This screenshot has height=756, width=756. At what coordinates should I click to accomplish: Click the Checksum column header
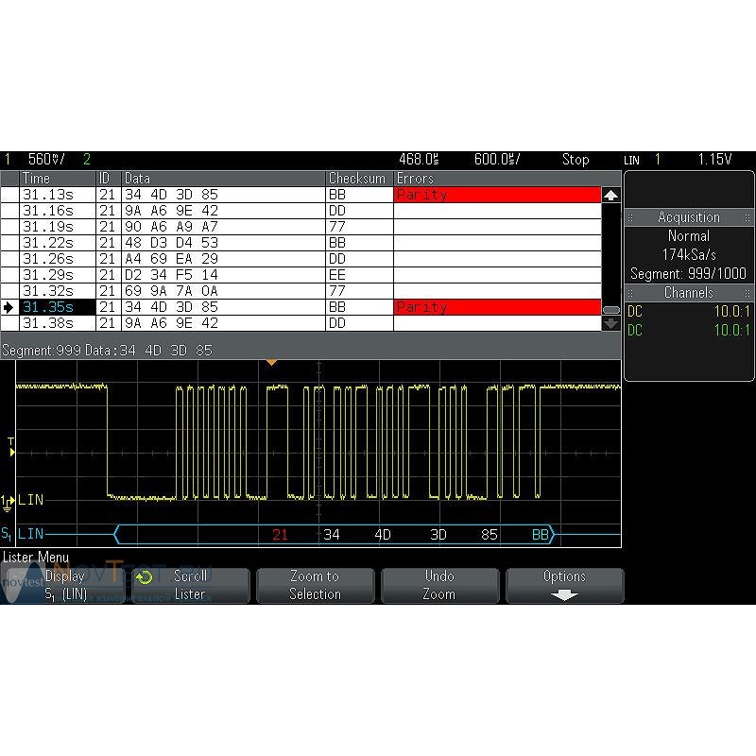point(357,179)
